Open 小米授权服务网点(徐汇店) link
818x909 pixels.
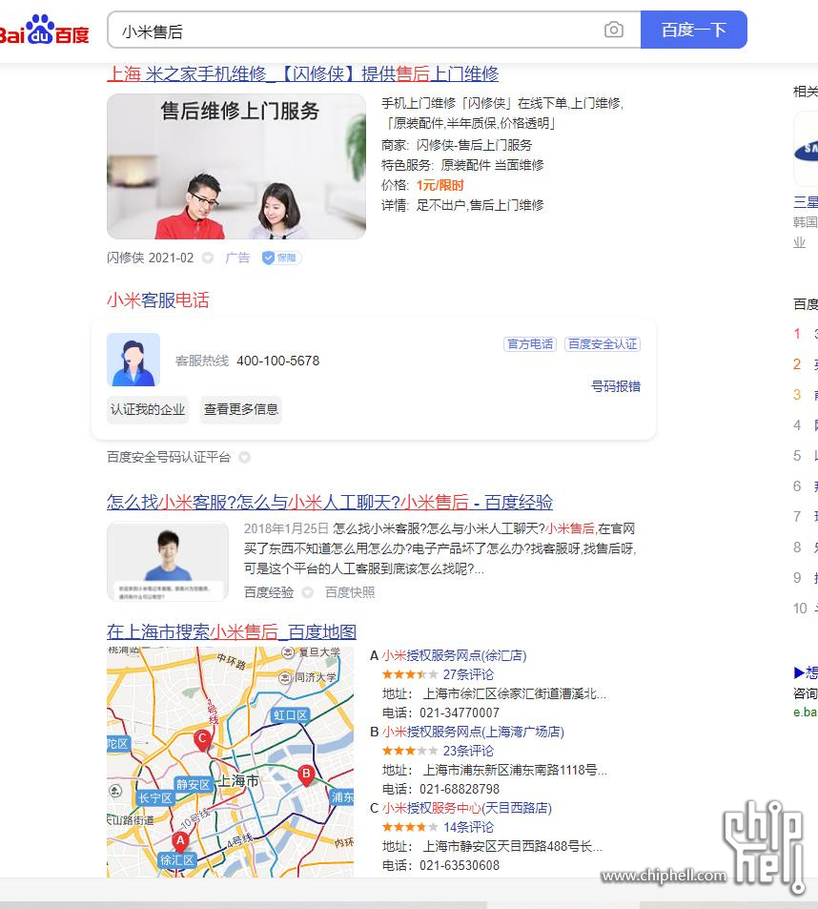(454, 655)
